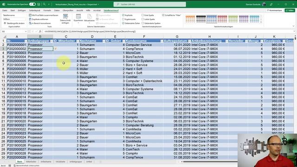Select the orange table style swatch

point(190,19)
